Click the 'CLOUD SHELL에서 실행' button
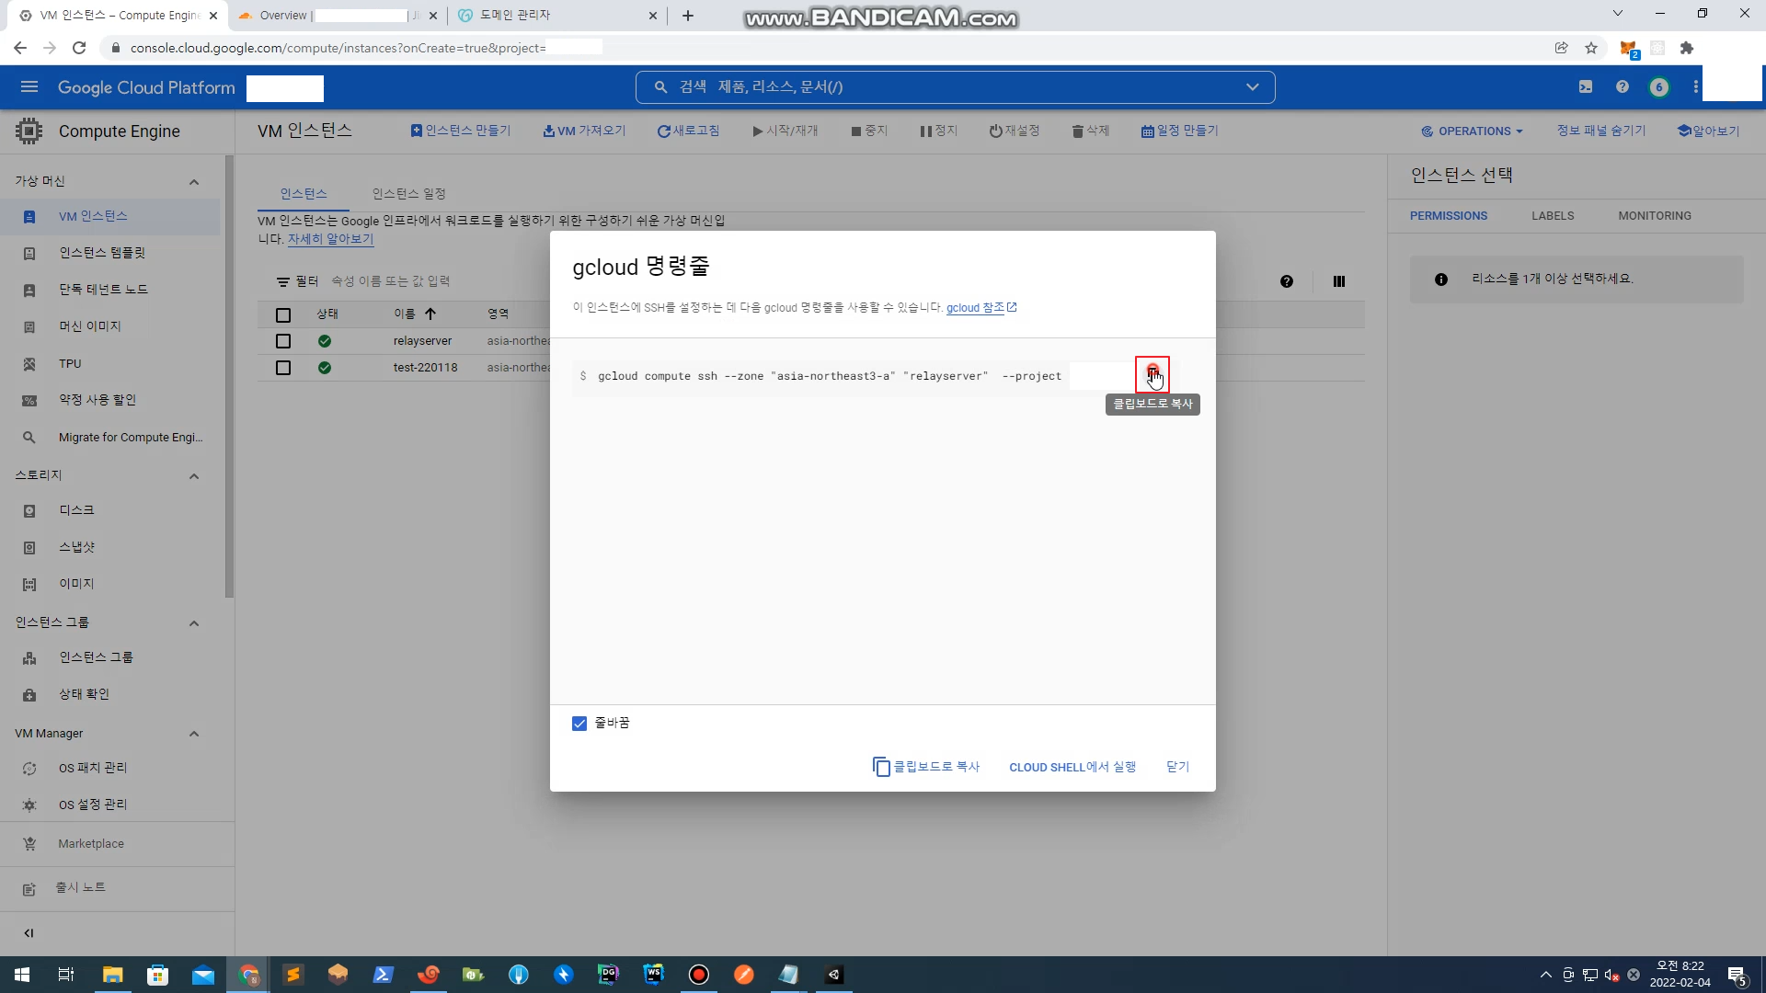 (x=1072, y=767)
